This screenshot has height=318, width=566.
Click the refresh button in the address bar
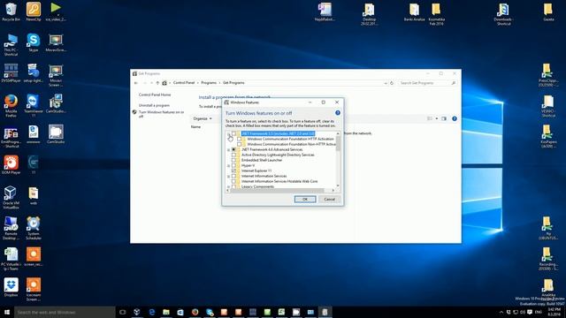(x=392, y=83)
